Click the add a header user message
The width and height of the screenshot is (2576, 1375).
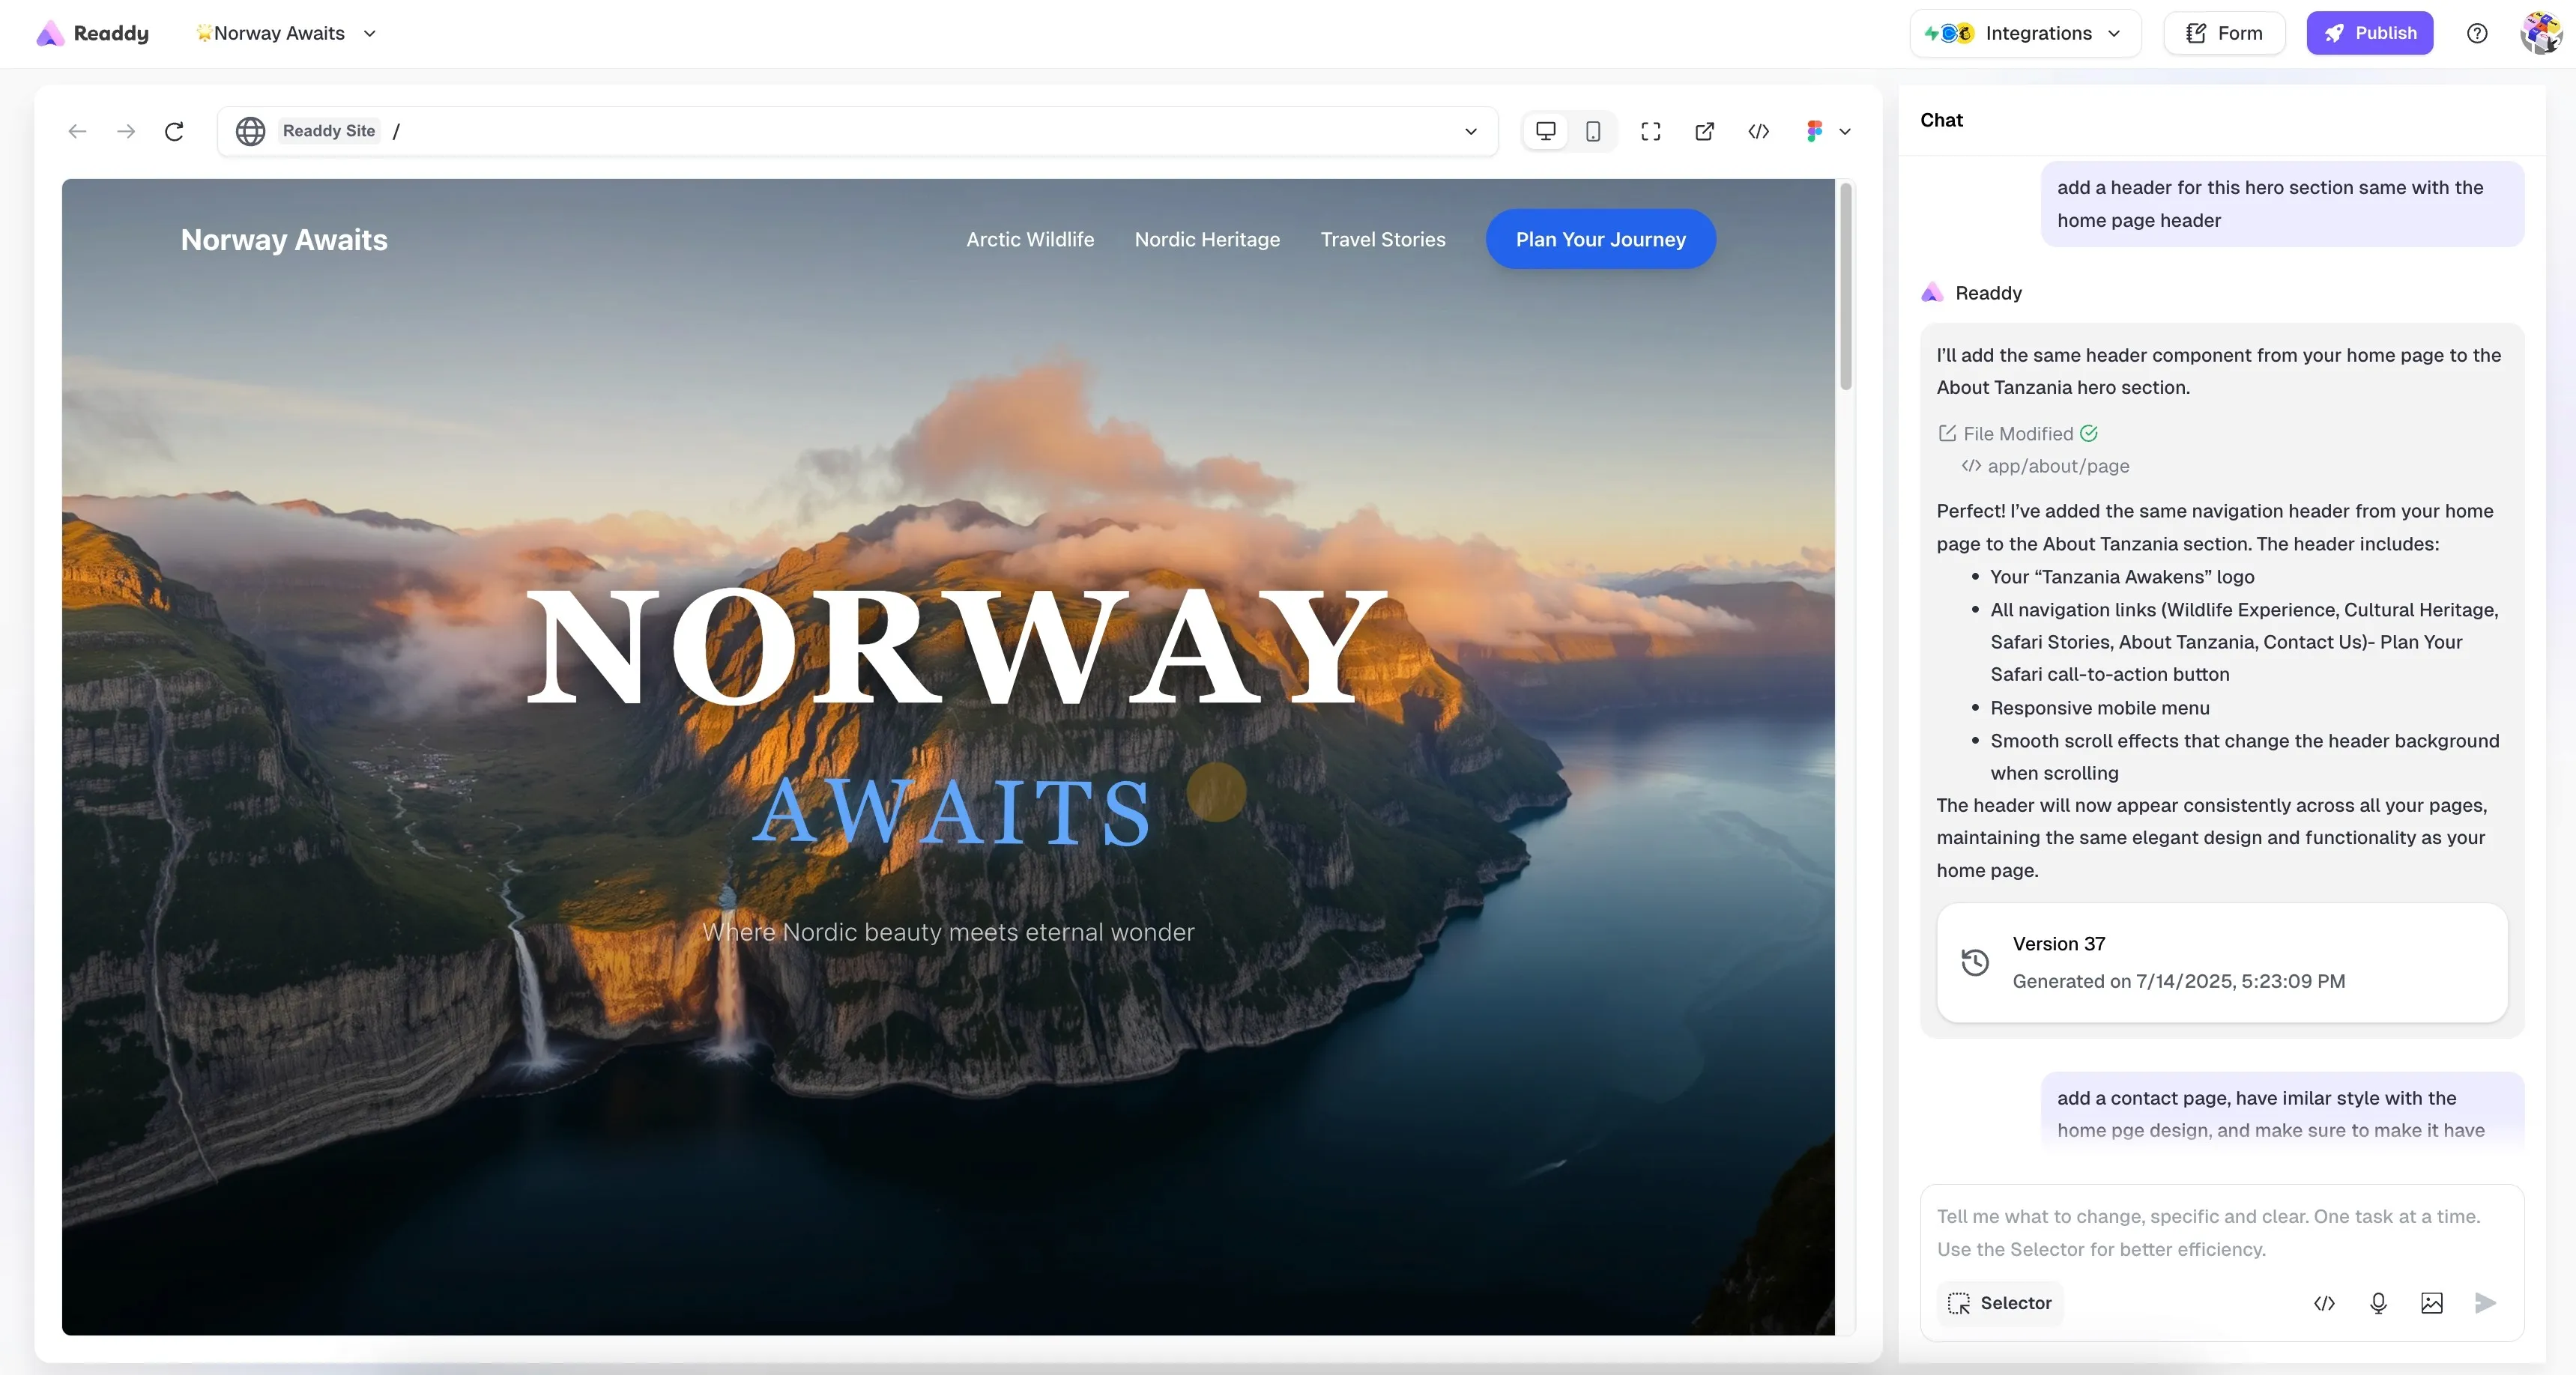(2282, 204)
